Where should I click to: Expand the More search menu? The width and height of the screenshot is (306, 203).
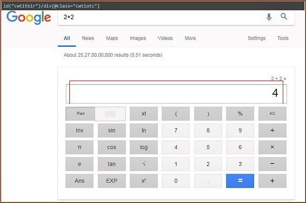[x=190, y=38]
